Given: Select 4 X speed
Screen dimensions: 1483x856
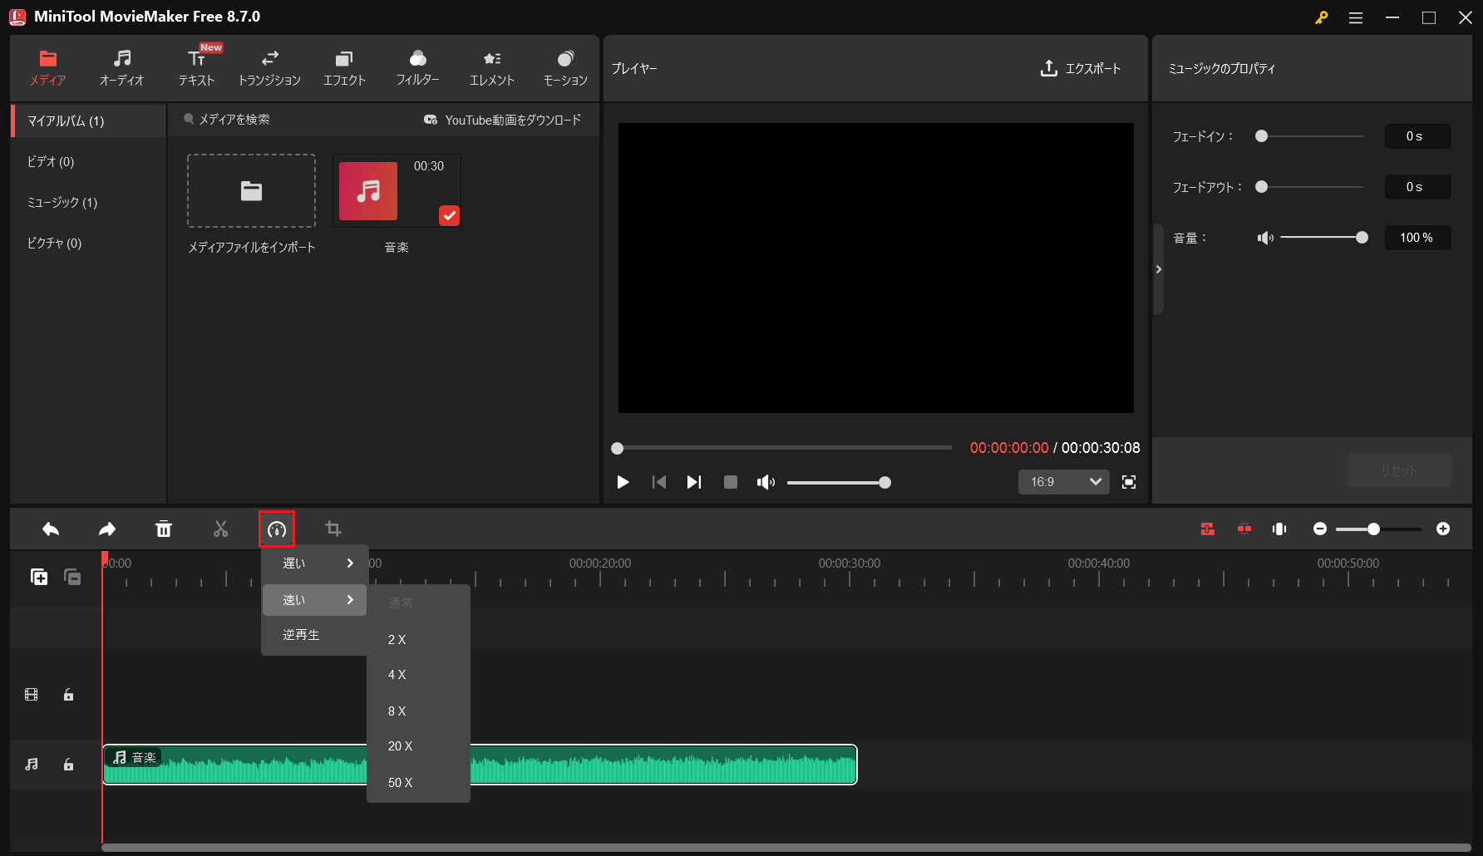Looking at the screenshot, I should click(x=419, y=675).
